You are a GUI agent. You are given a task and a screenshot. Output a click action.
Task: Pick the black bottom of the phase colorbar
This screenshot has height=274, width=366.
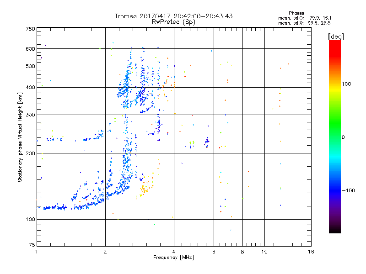pos(335,230)
